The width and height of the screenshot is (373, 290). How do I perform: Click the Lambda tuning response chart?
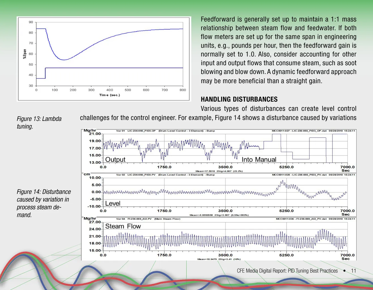(104, 59)
